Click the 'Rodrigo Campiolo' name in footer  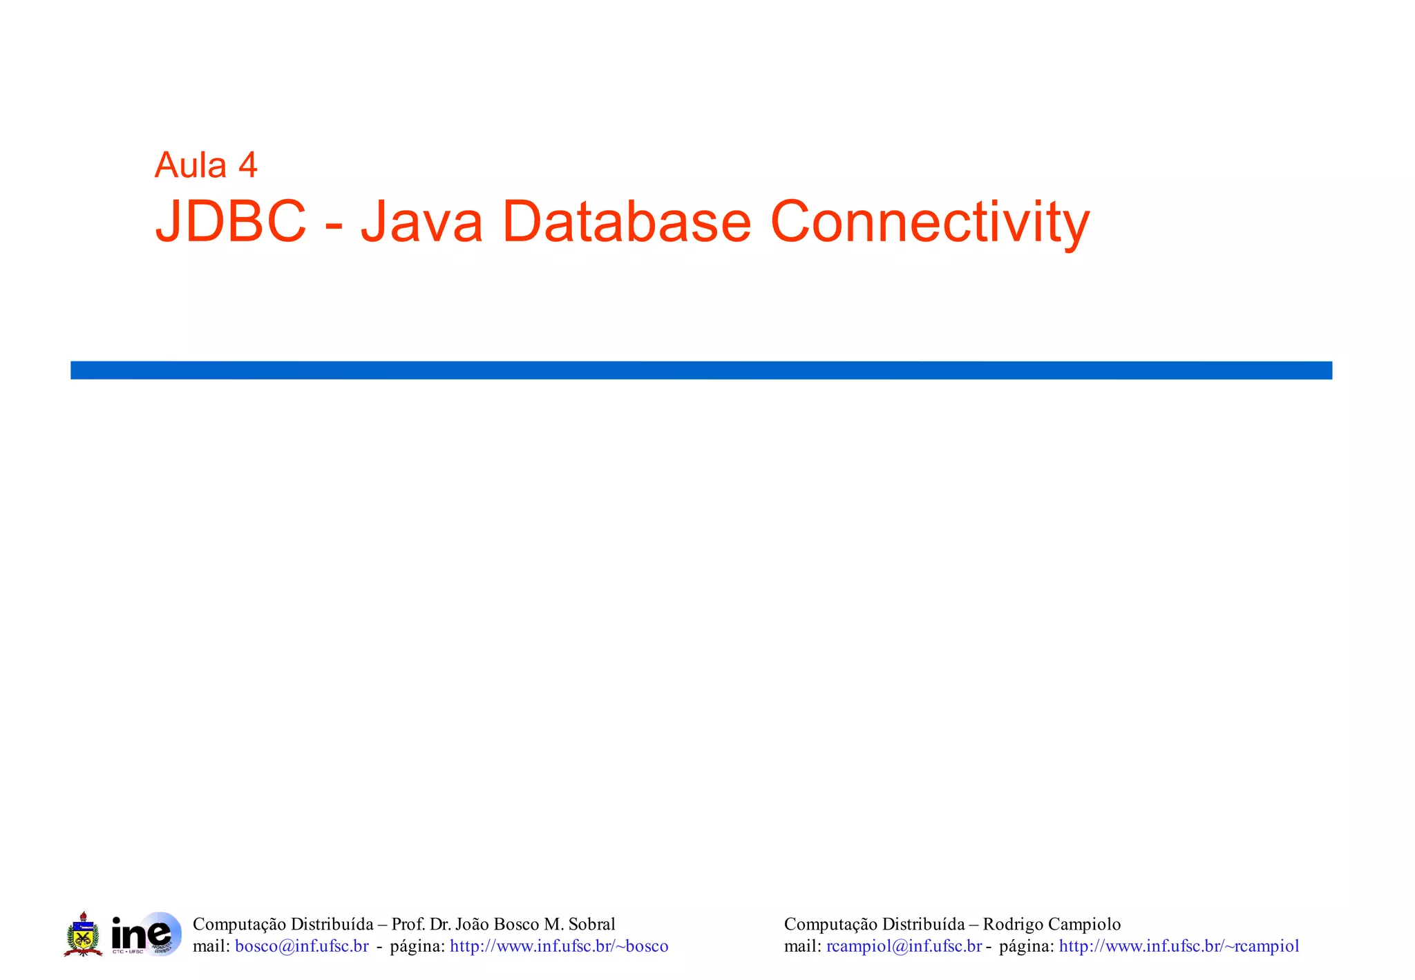click(x=1051, y=924)
